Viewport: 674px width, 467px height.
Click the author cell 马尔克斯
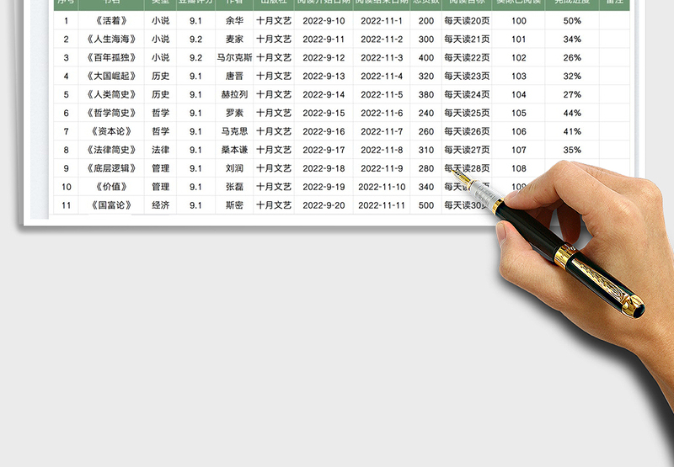(x=234, y=58)
